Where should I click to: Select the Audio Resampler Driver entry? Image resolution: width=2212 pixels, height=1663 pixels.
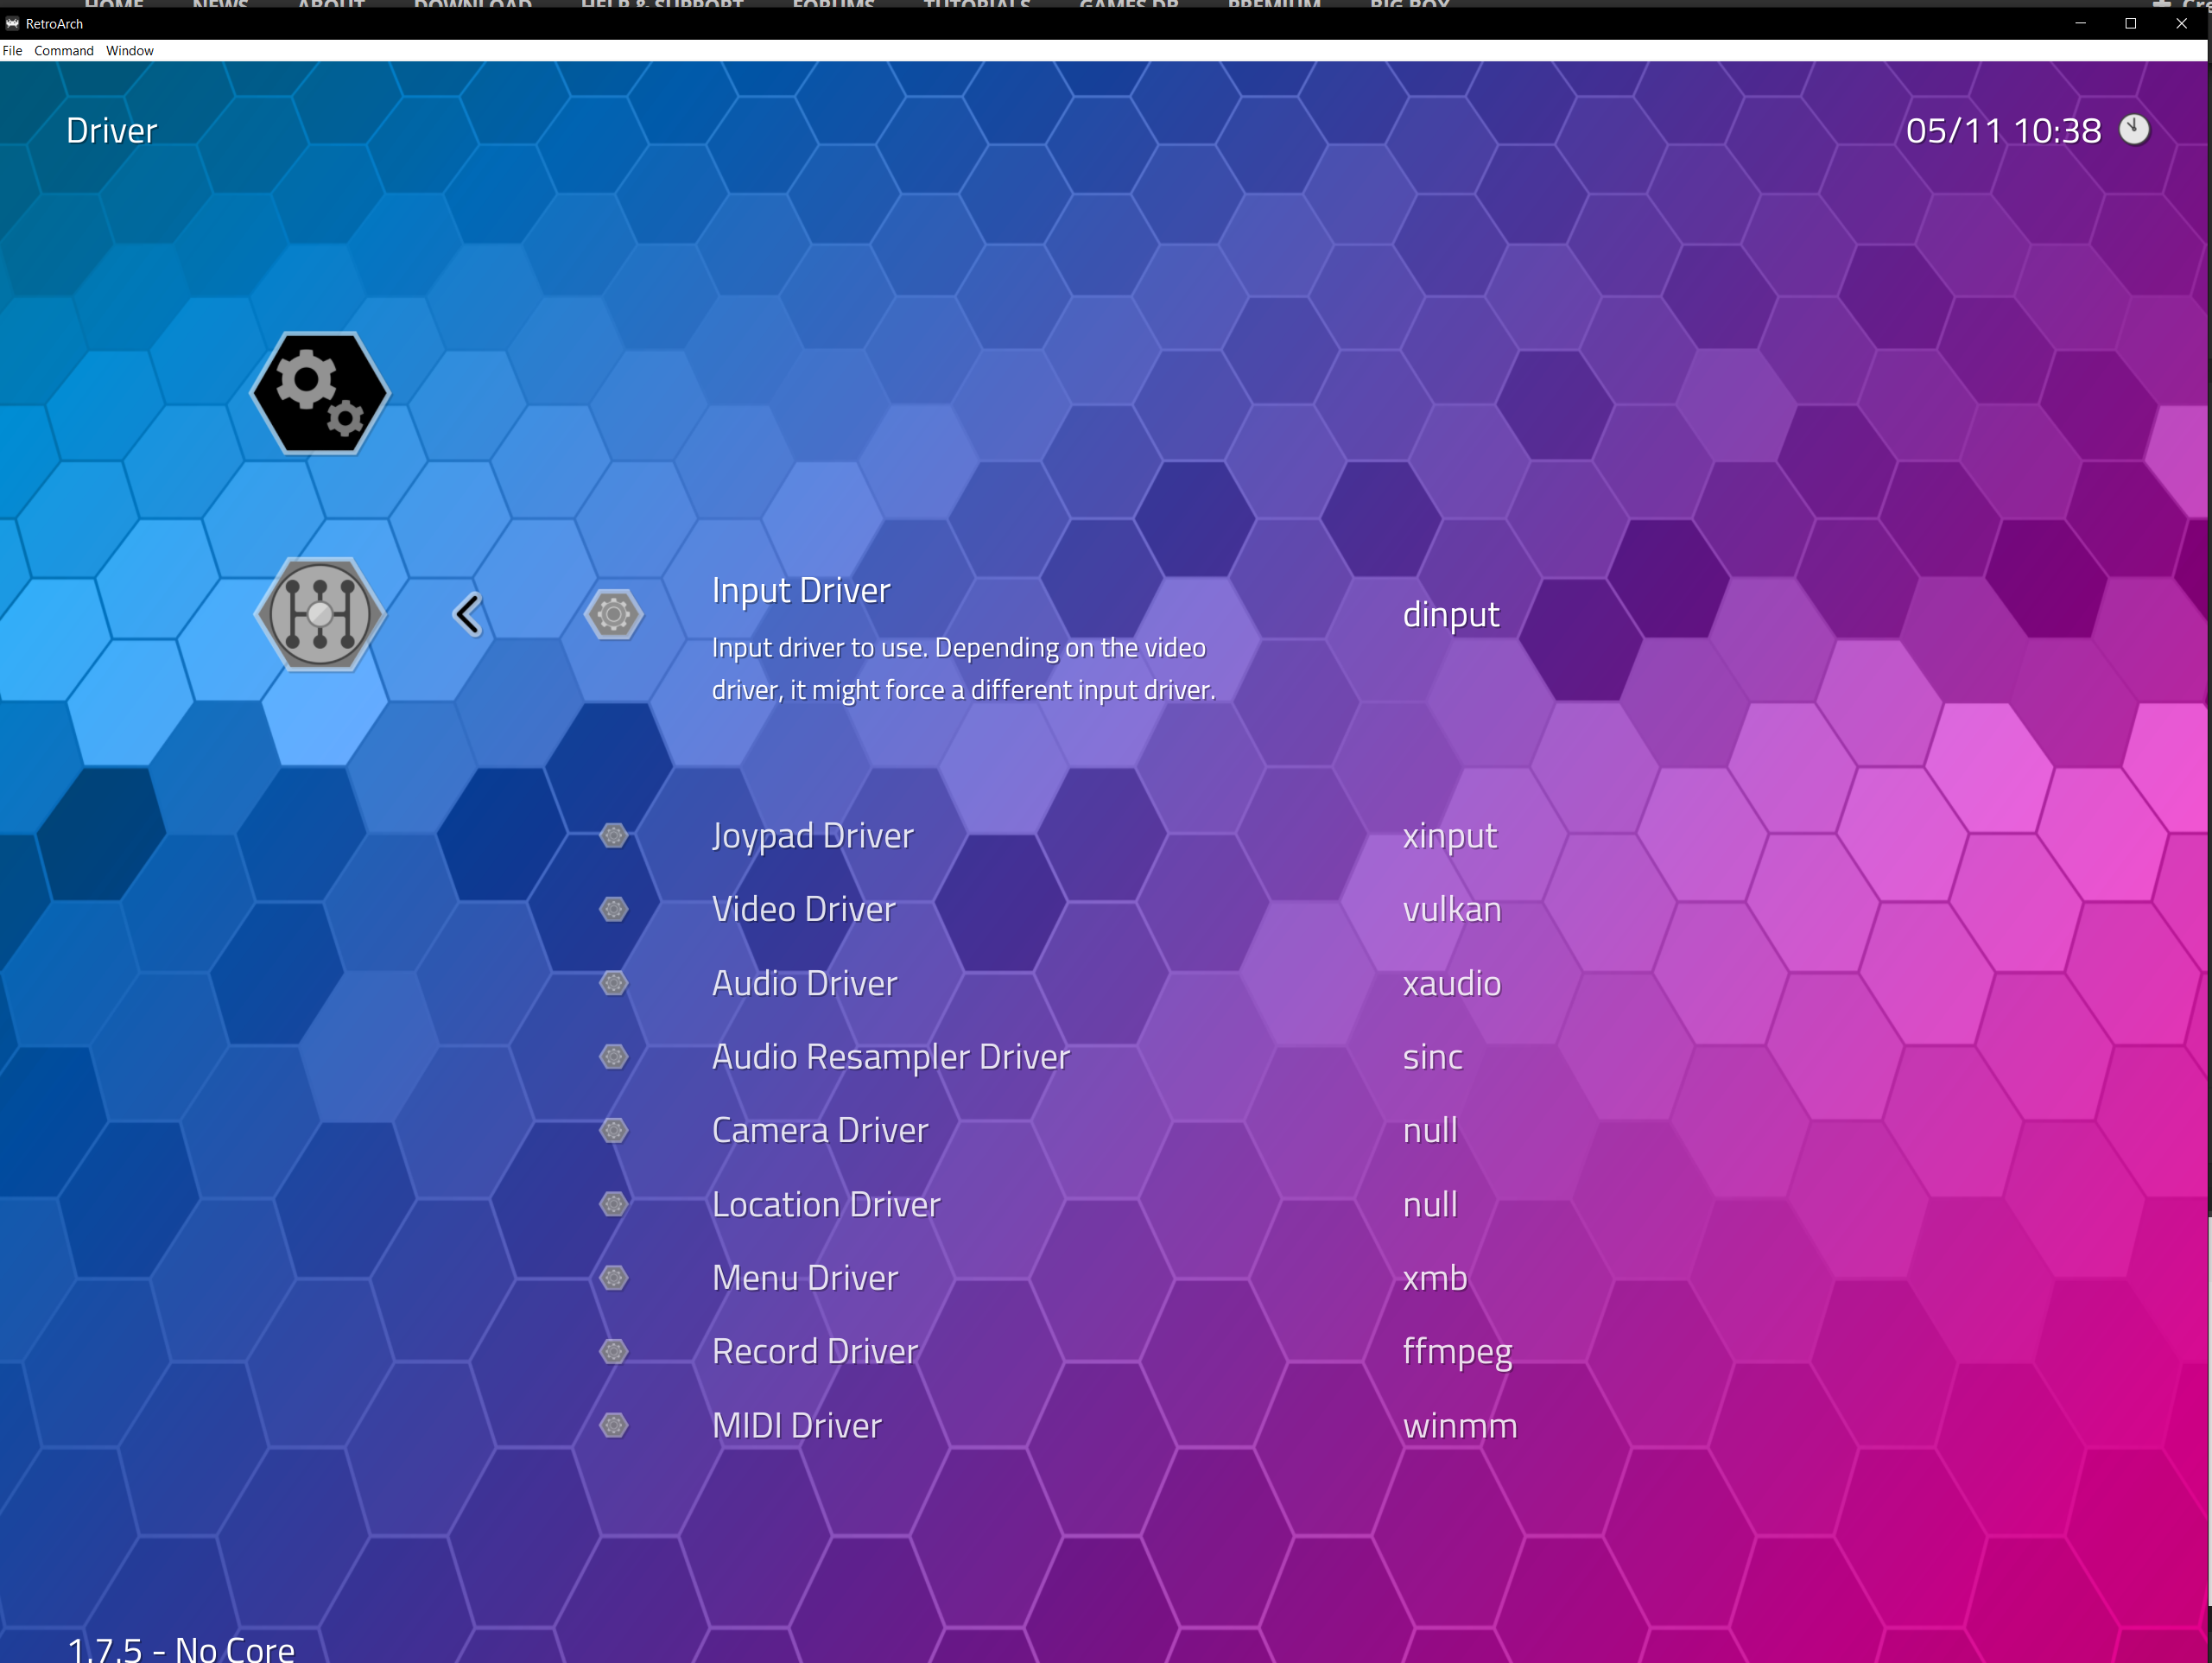click(x=890, y=1057)
